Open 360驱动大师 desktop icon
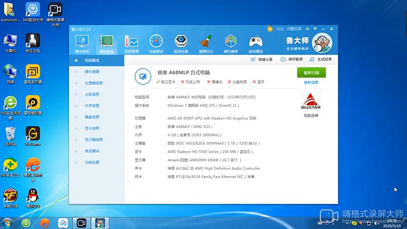The width and height of the screenshot is (407, 229). pyautogui.click(x=33, y=12)
